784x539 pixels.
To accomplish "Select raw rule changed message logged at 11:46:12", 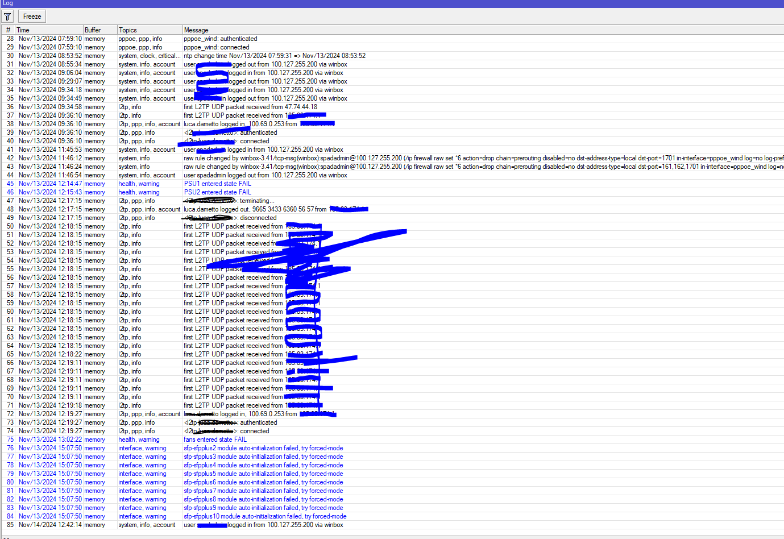I will pyautogui.click(x=483, y=158).
